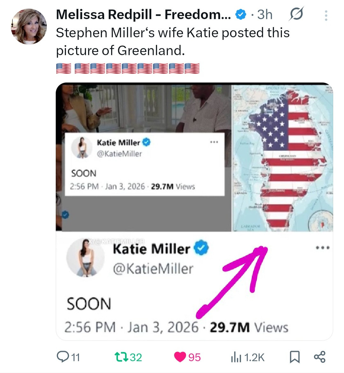Click the 3h timestamp link

point(265,15)
